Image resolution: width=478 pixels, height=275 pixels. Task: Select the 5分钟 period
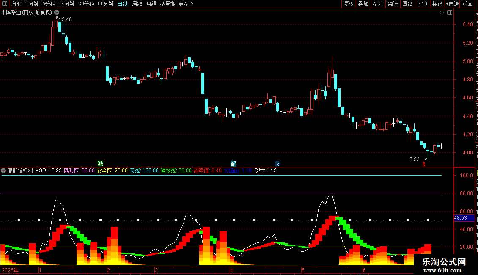[x=49, y=4]
